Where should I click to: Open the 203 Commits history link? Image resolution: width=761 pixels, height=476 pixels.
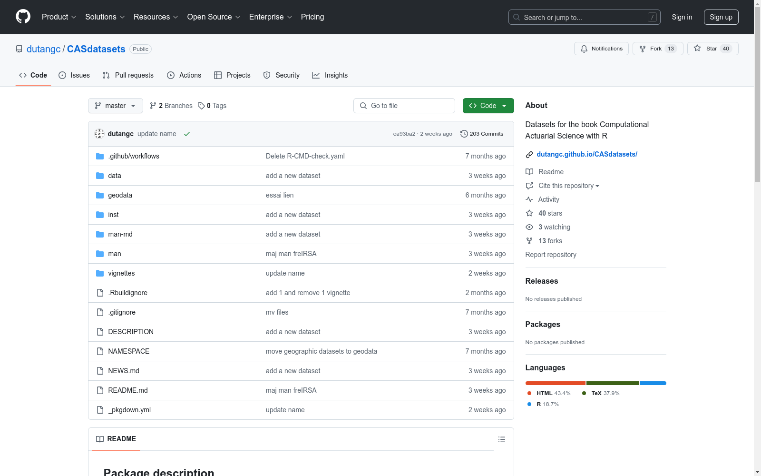tap(482, 134)
